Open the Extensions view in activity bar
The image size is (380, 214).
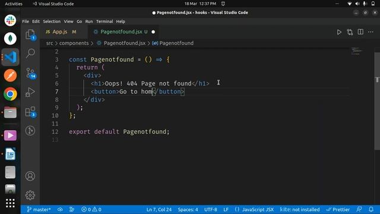(x=30, y=112)
